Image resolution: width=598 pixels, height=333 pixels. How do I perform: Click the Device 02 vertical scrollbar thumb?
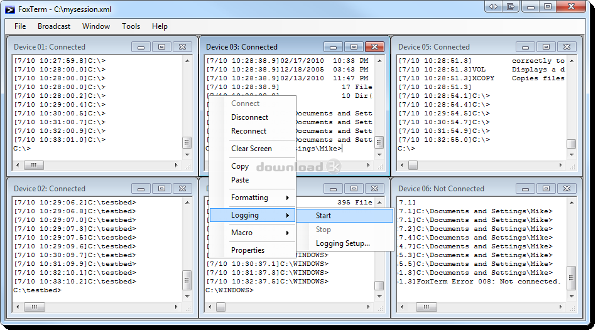tap(187, 280)
